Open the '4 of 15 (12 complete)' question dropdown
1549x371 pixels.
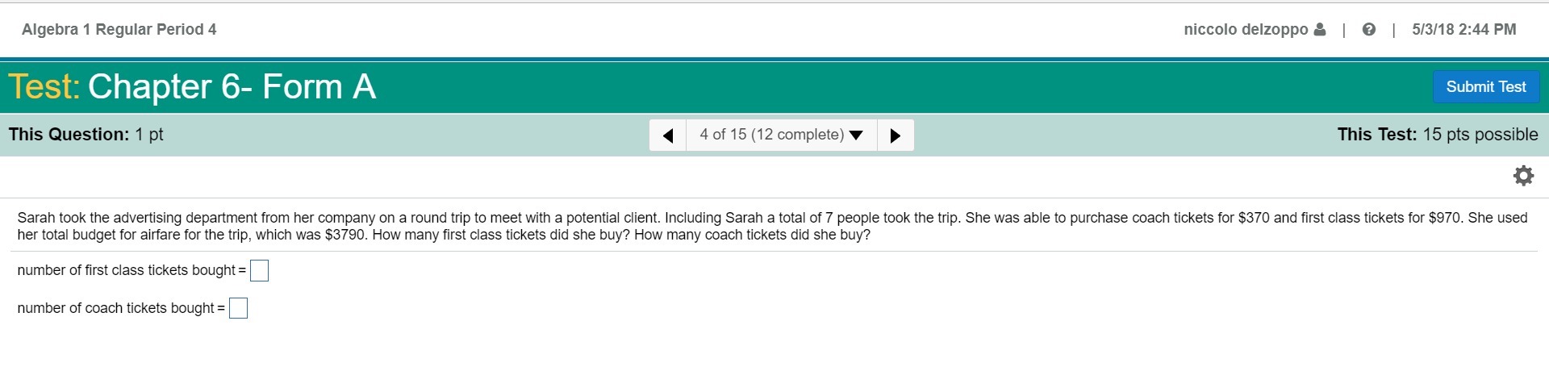click(781, 135)
